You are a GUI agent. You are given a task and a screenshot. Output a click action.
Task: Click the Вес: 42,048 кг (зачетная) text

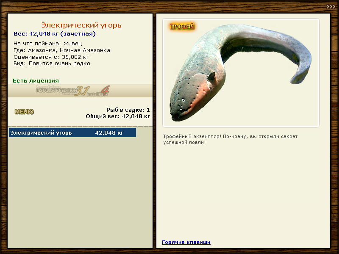point(55,34)
